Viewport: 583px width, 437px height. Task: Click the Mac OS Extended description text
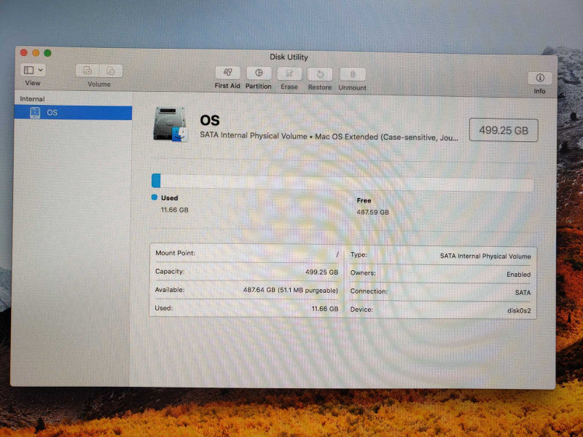point(386,137)
